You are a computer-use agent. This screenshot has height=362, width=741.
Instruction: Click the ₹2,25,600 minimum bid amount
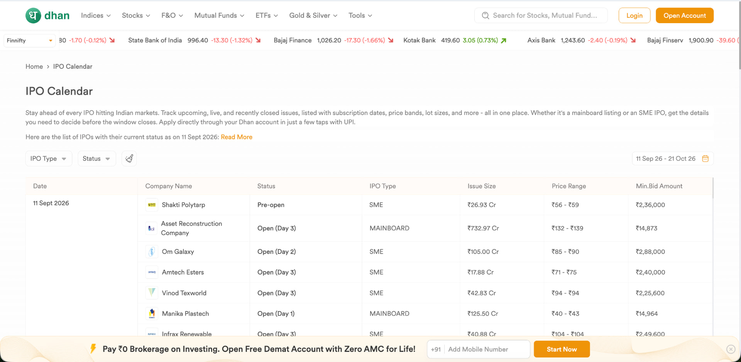[x=650, y=293]
